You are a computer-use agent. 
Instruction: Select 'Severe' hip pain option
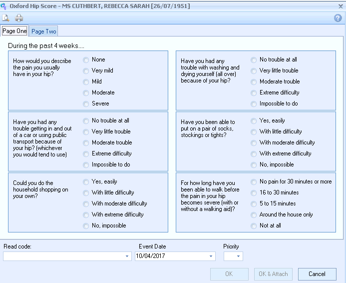[87, 103]
